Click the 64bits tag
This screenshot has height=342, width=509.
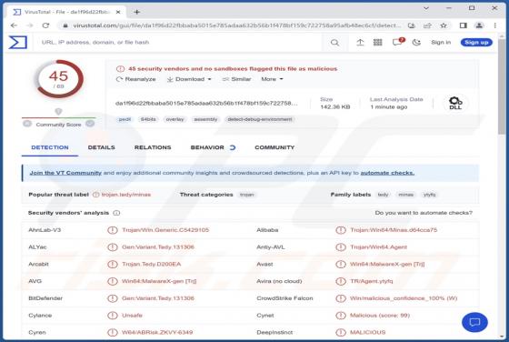(x=148, y=119)
